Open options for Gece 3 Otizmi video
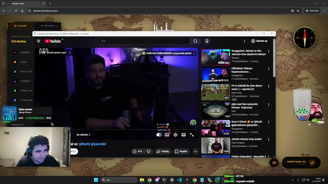The height and width of the screenshot is (184, 328). pos(269,122)
